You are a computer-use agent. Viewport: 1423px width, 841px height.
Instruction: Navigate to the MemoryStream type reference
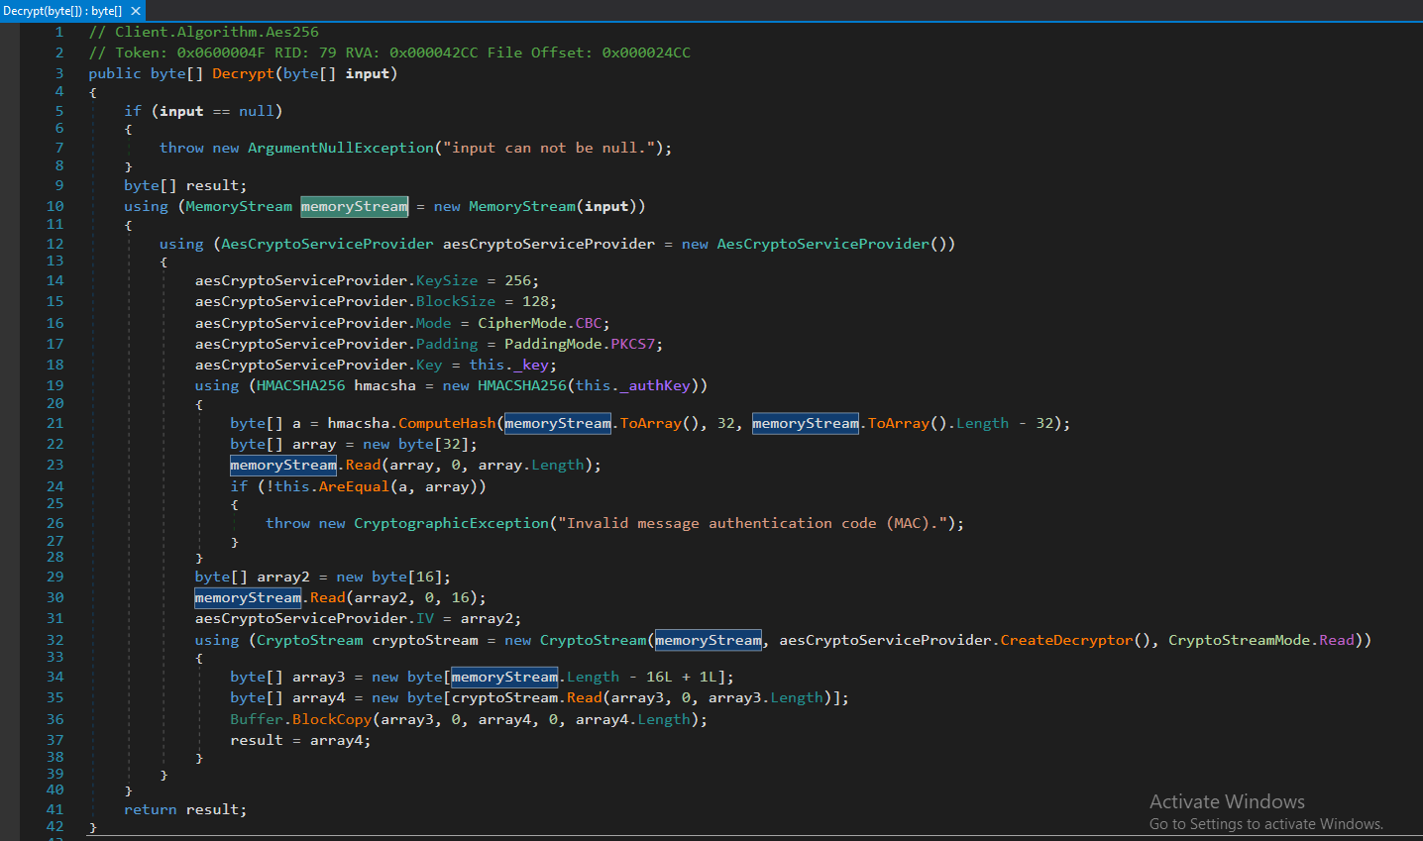click(238, 205)
